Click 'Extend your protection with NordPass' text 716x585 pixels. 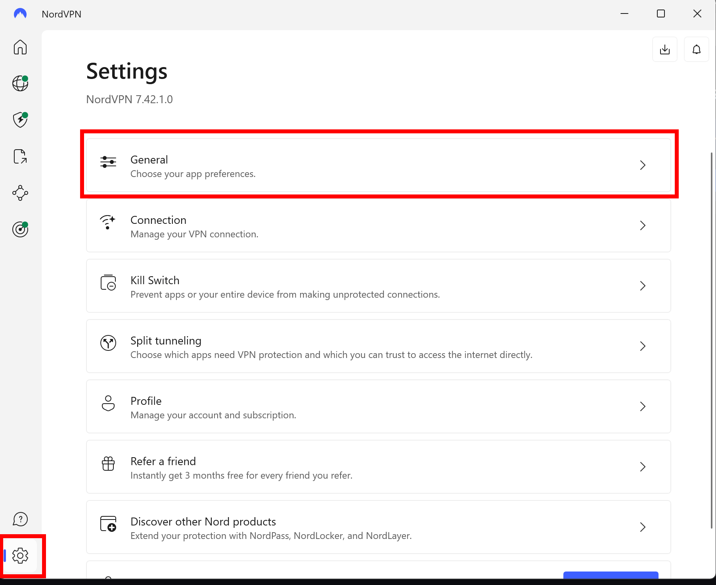pyautogui.click(x=271, y=536)
